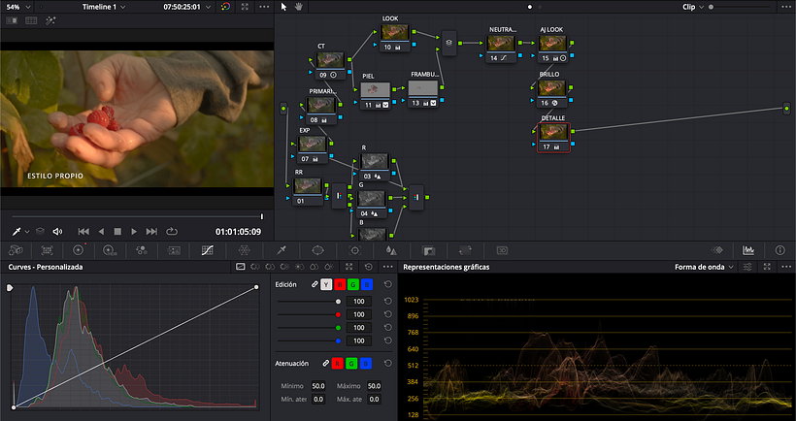Open curves panel more options

pyautogui.click(x=388, y=267)
